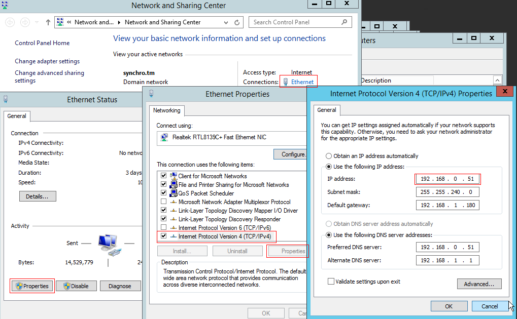Open the address bar history dropdown
The height and width of the screenshot is (319, 517).
(x=226, y=22)
